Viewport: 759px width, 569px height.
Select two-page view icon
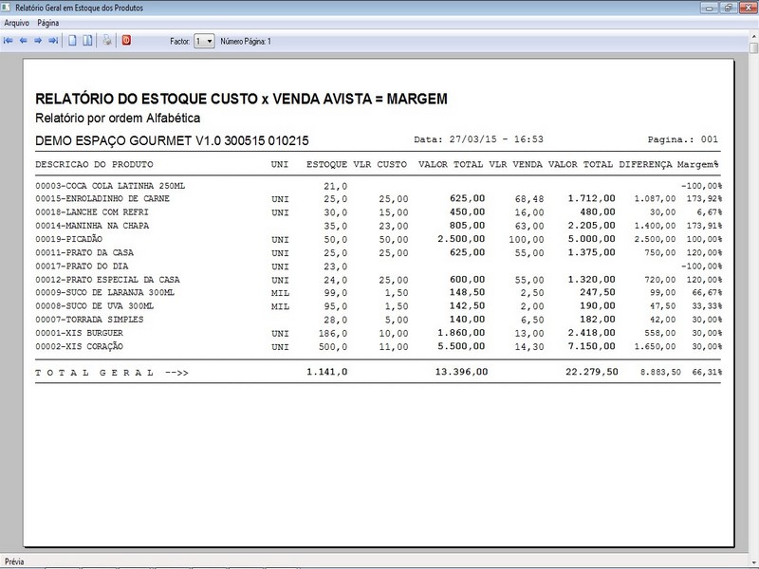click(87, 41)
